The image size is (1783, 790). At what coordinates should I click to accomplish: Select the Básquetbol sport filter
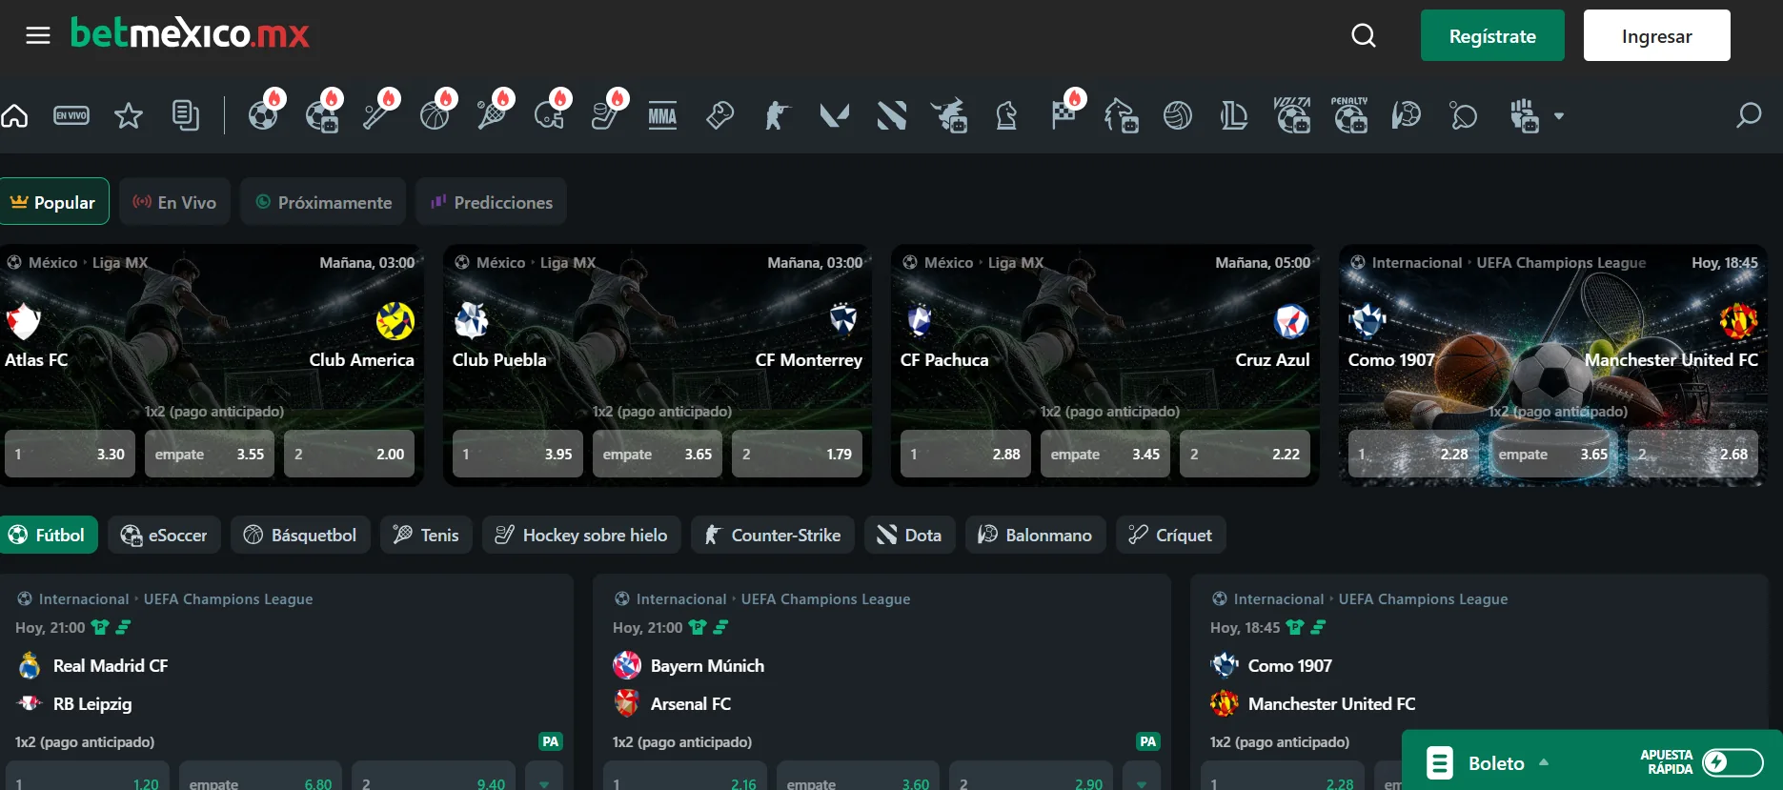point(300,536)
